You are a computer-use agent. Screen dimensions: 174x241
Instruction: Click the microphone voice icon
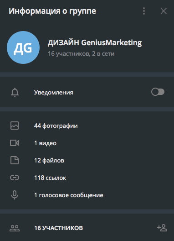tap(15, 195)
